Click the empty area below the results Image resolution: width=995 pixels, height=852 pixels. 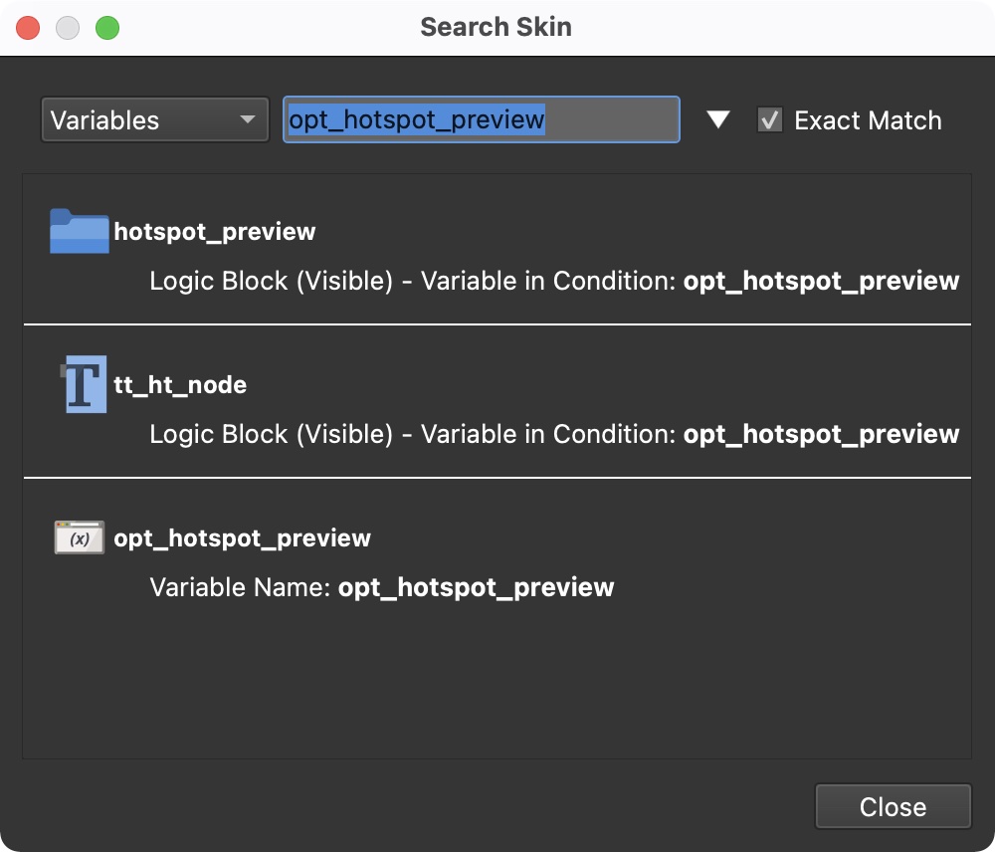click(496, 687)
